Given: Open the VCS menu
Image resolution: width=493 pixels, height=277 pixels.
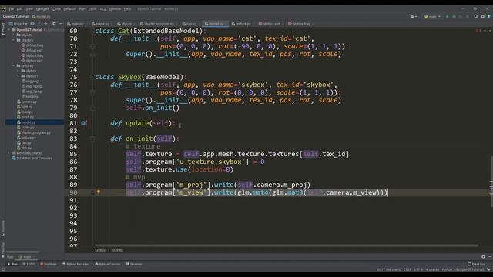Looking at the screenshot, I should coord(102,8).
